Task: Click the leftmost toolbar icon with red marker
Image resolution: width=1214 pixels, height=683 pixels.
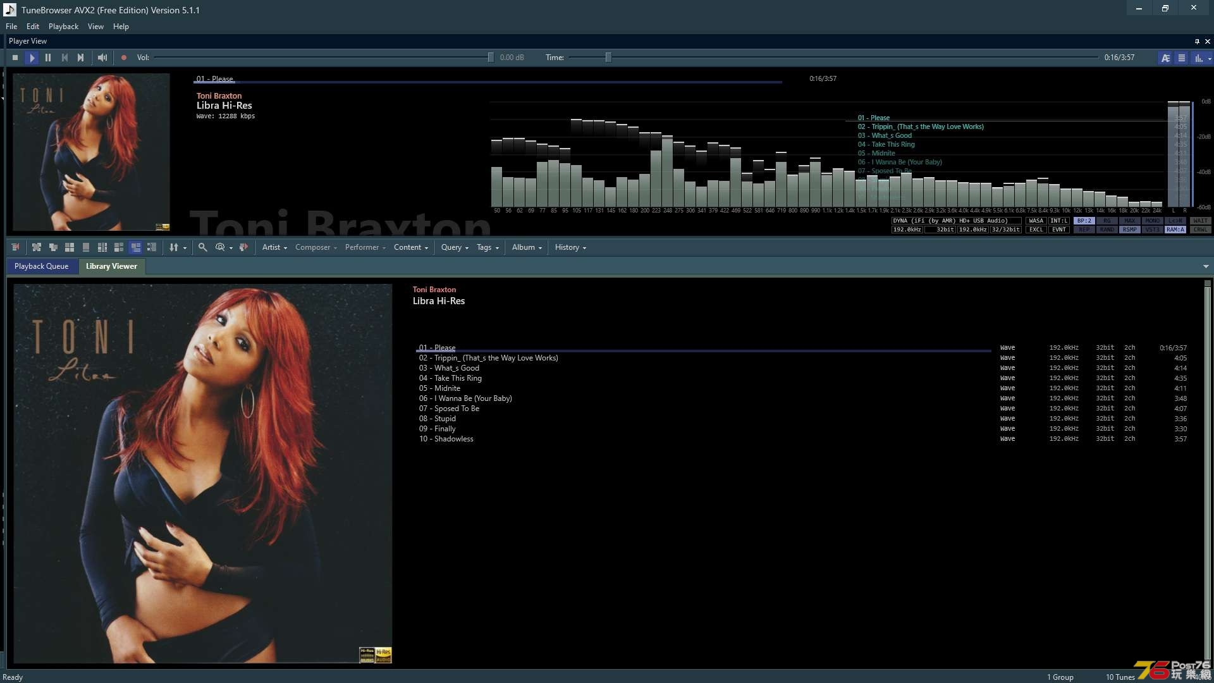Action: coord(16,247)
